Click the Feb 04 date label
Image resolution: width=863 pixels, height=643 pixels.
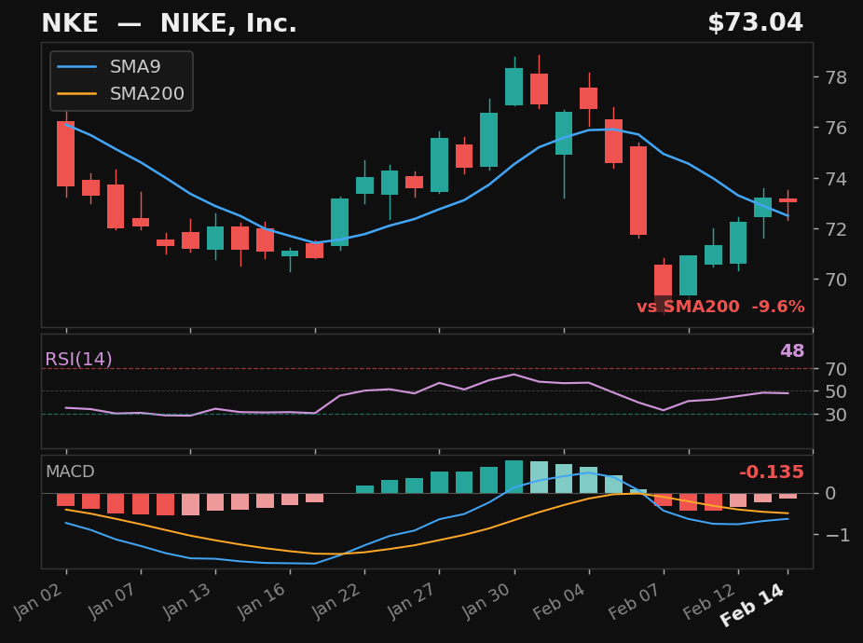[x=560, y=601]
